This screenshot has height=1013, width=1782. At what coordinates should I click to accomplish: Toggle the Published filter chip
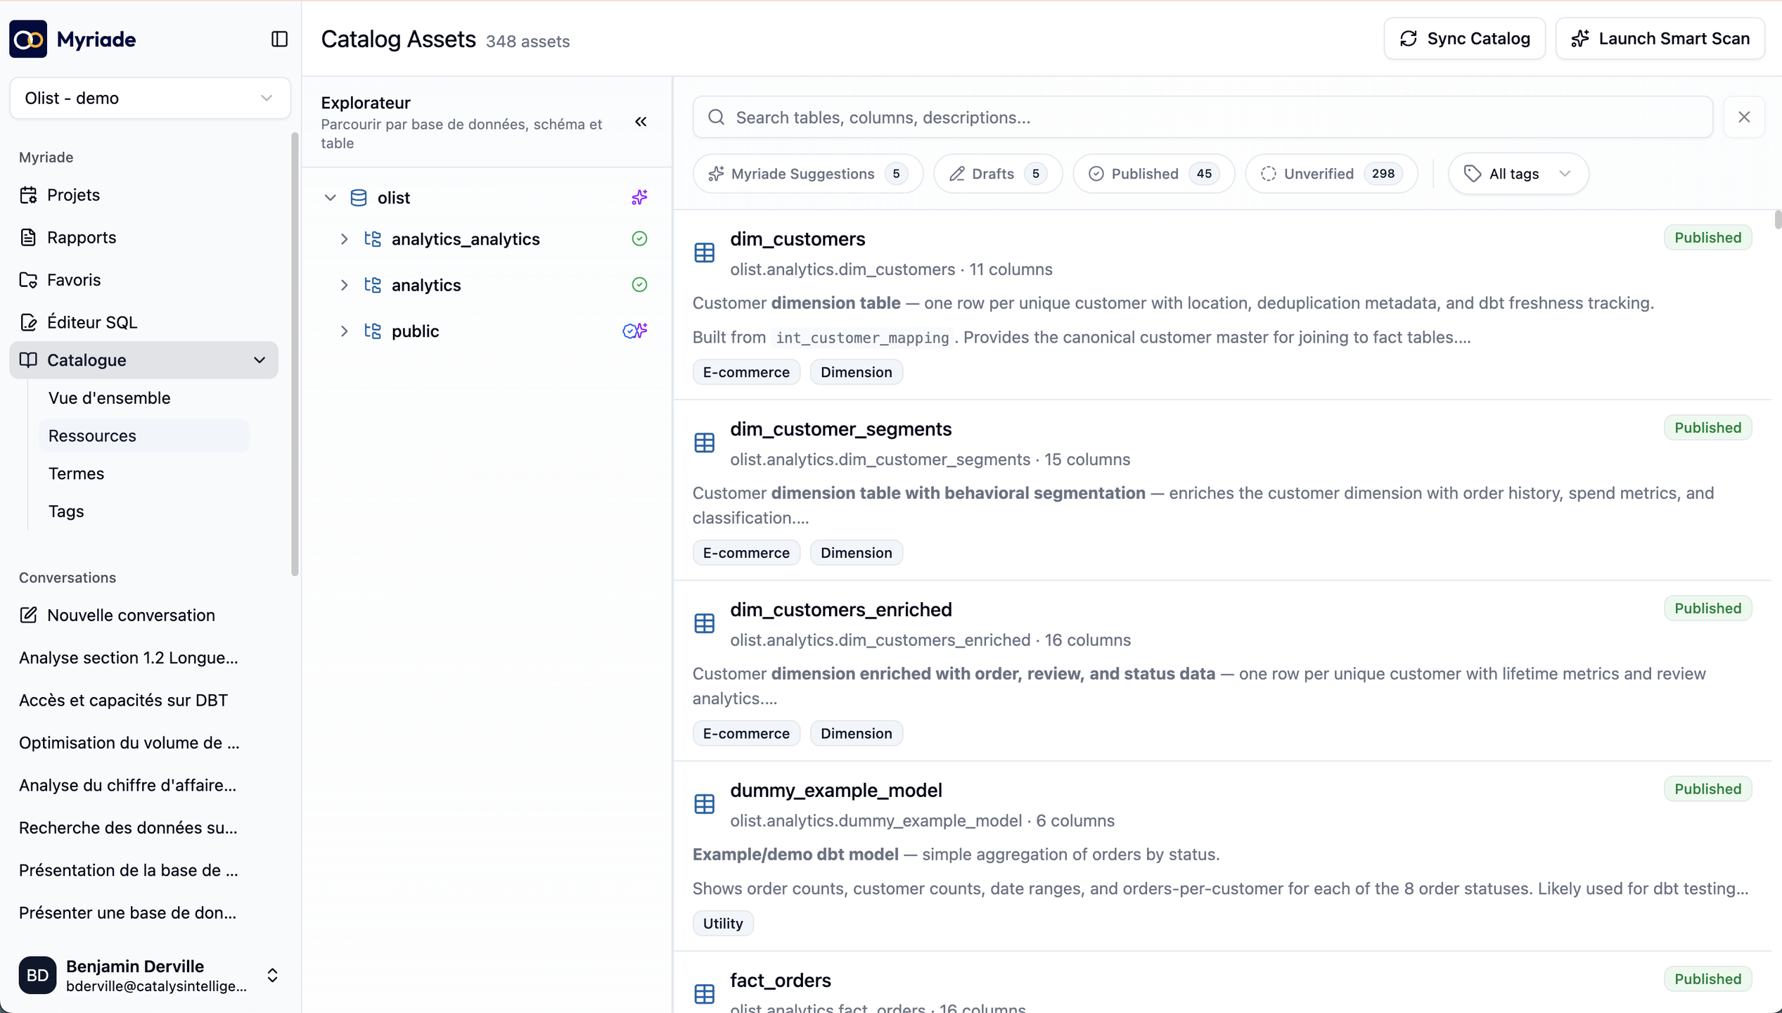tap(1153, 174)
